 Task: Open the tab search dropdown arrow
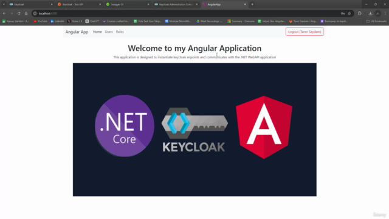pos(4,4)
